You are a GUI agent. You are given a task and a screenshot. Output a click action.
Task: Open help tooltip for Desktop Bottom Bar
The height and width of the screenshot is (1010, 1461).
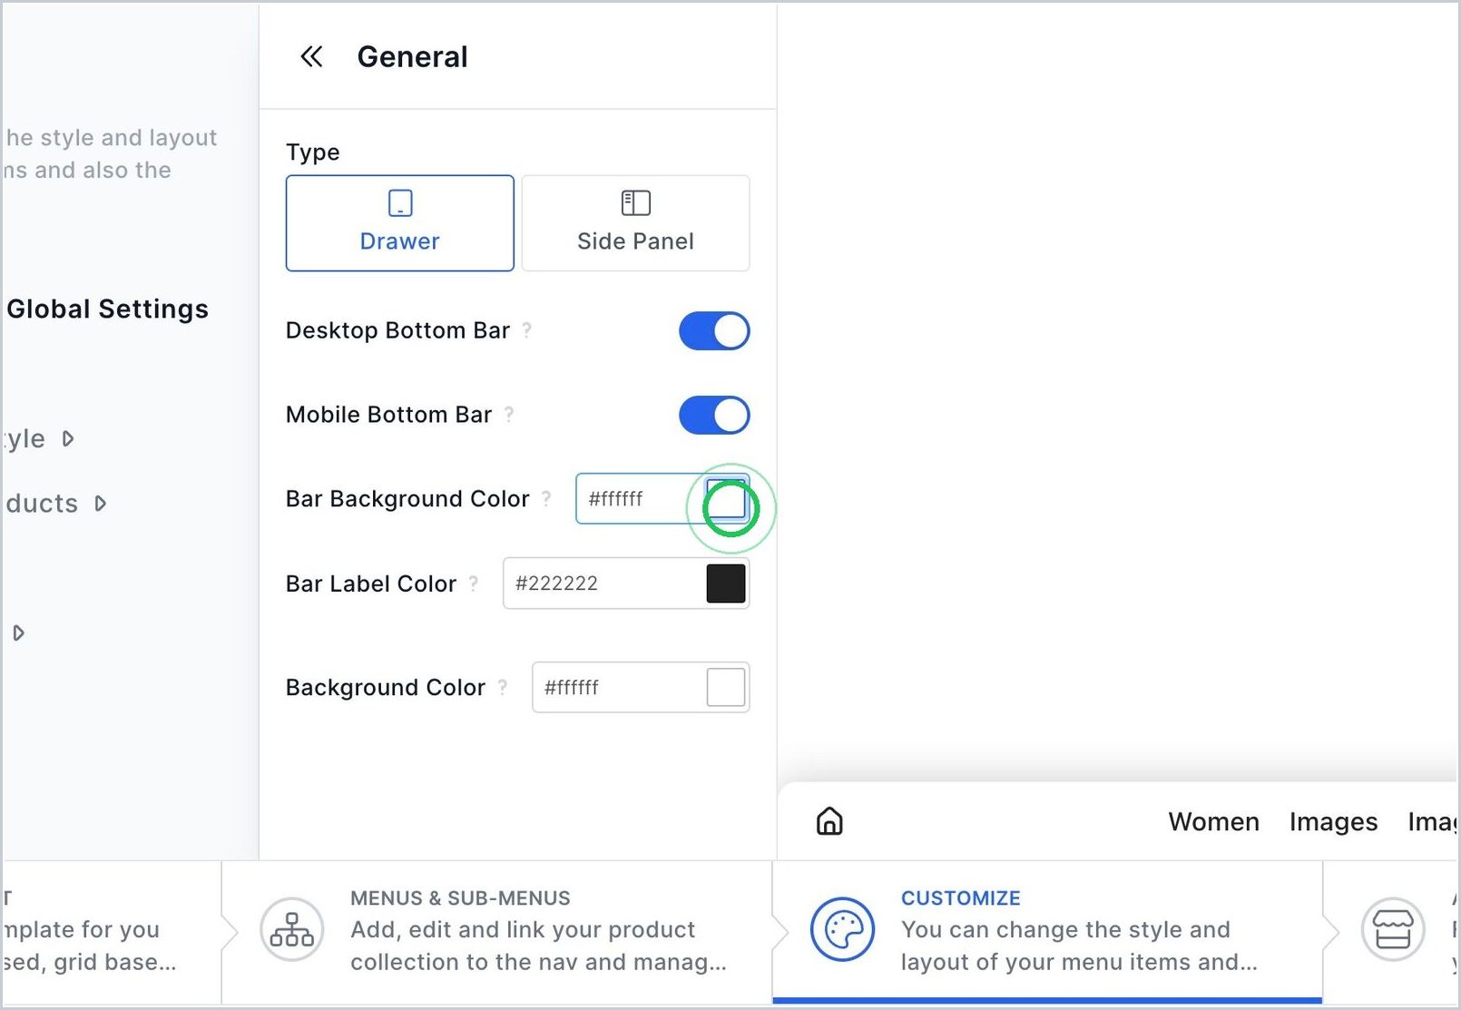tap(527, 330)
